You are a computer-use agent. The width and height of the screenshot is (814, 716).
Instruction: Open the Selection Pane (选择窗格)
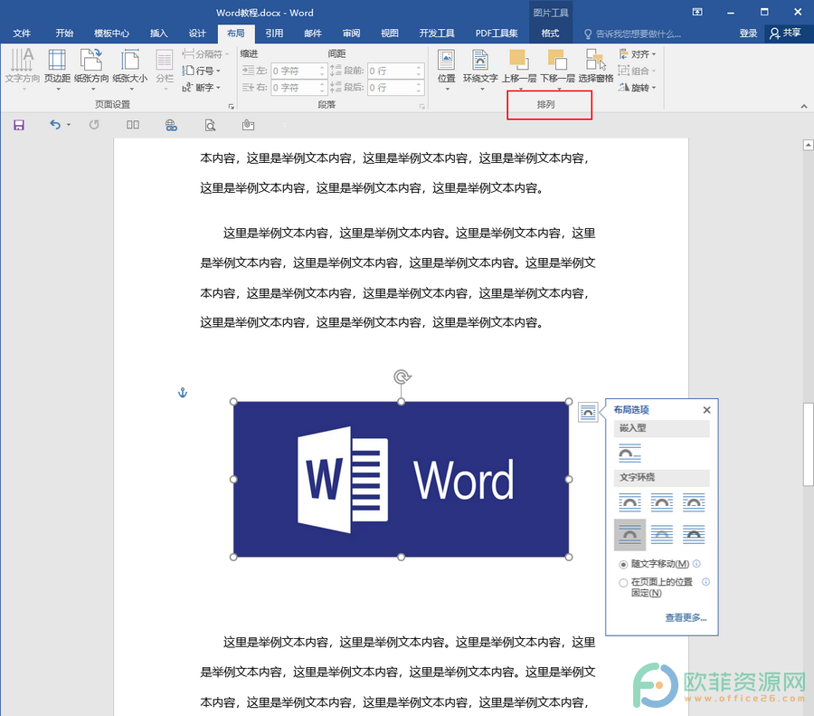pos(596,66)
